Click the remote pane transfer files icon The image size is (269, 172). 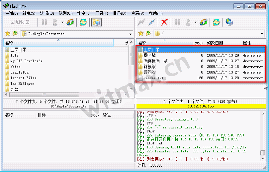(x=204, y=22)
